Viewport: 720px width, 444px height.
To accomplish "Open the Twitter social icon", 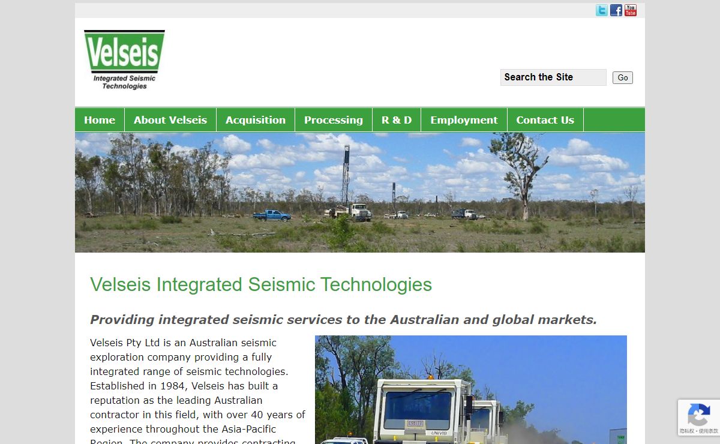I will click(601, 10).
